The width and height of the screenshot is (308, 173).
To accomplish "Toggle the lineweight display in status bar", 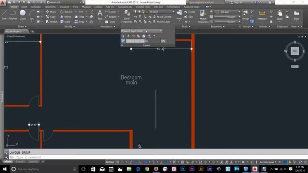I will 174,162.
